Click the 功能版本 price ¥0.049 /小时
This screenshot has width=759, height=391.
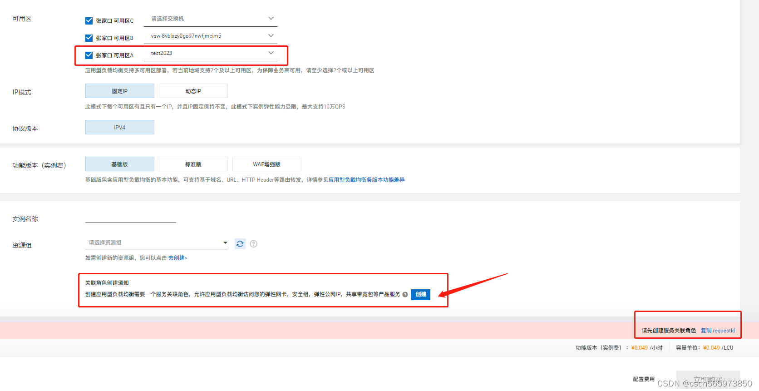tap(647, 348)
